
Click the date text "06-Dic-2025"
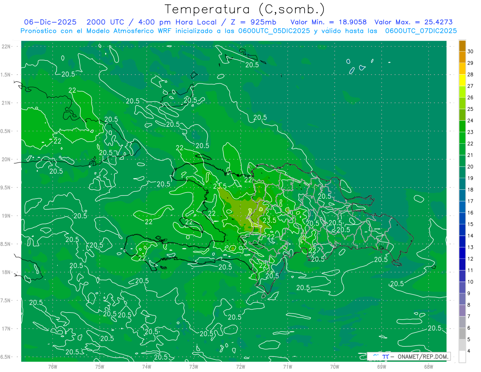point(50,22)
